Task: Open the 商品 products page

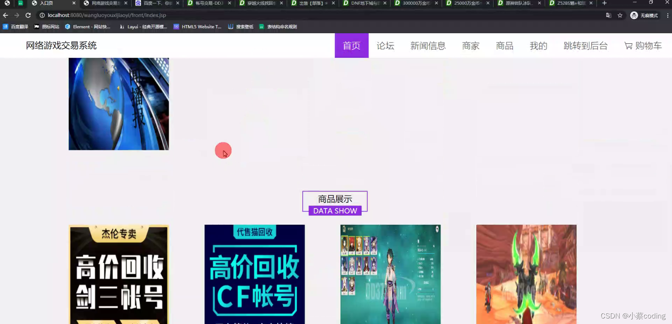Action: tap(505, 45)
